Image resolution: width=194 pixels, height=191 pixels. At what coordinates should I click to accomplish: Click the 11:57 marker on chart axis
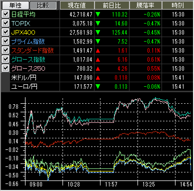point(111,184)
